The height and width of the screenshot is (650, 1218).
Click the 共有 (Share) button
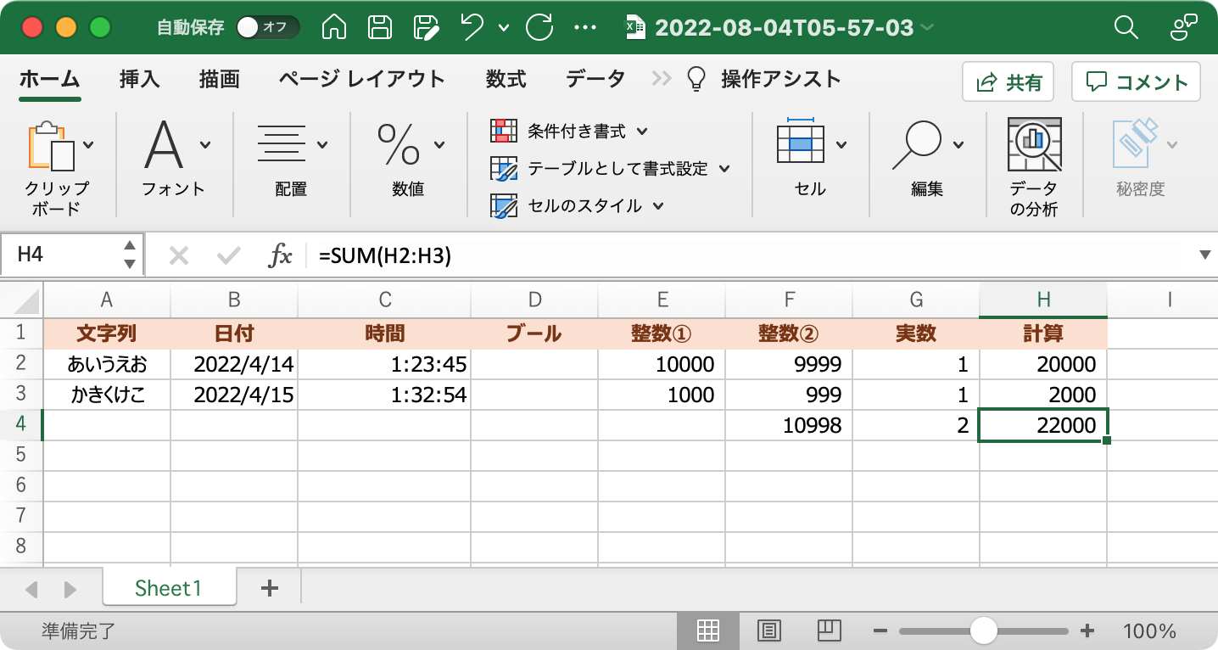pyautogui.click(x=1008, y=81)
